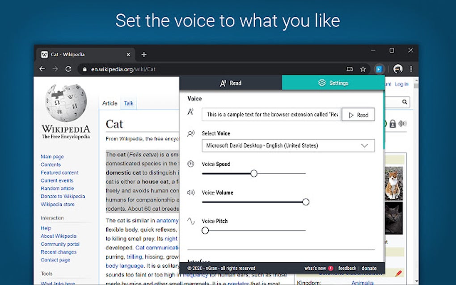Reload the Wikipedia page
The height and width of the screenshot is (285, 456).
[68, 69]
